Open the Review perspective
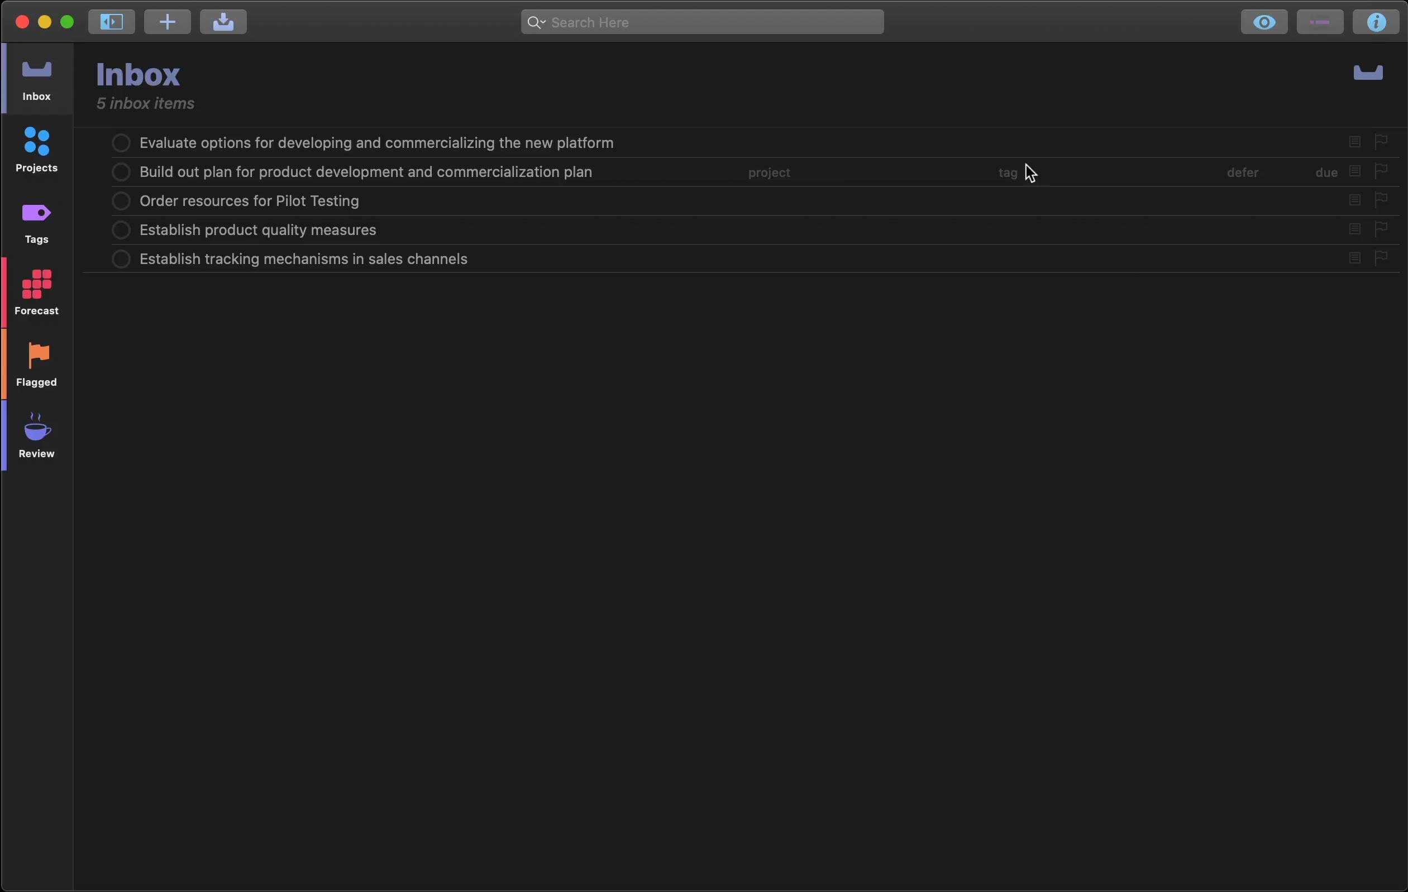Viewport: 1408px width, 892px height. 37,436
